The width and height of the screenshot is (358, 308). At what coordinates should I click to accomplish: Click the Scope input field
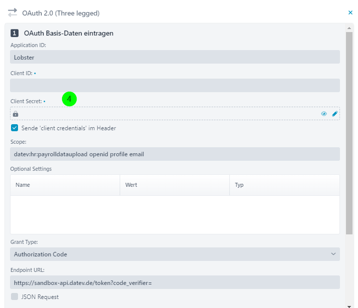point(175,154)
